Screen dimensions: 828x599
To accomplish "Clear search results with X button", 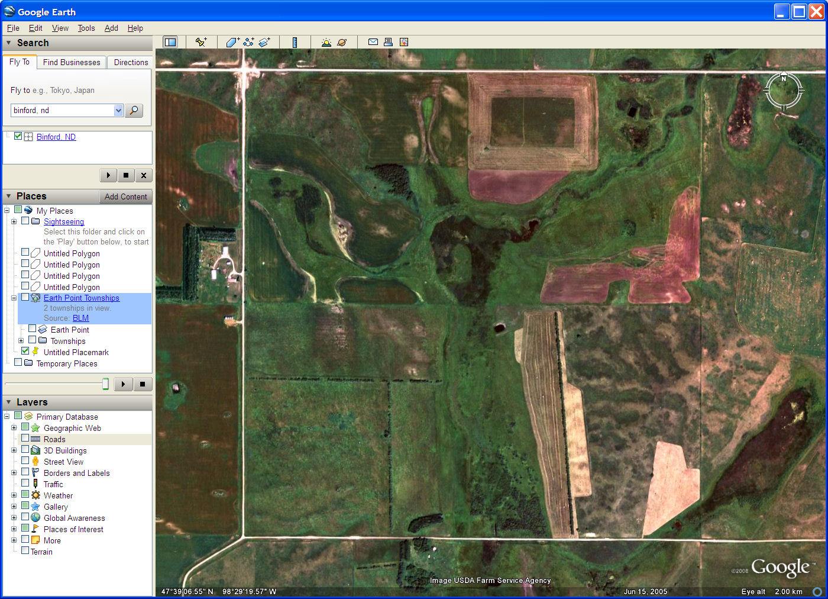I will tap(144, 175).
